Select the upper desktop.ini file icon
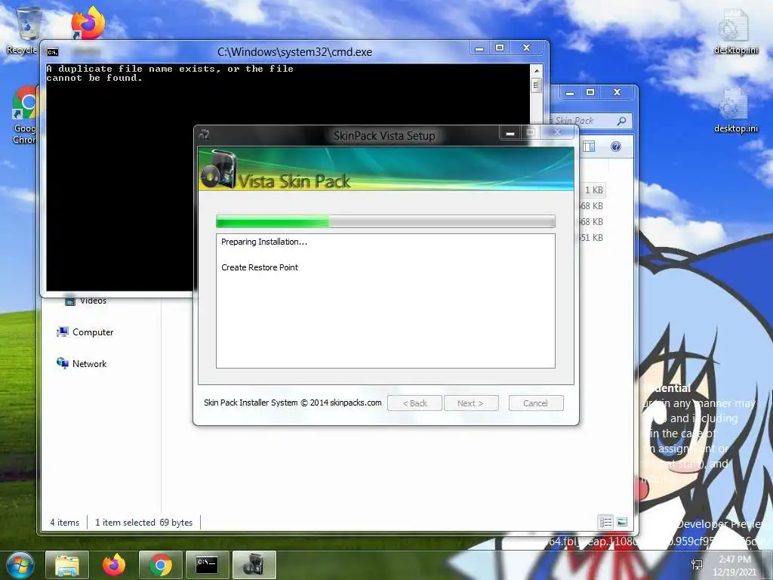773x580 pixels. 735,32
